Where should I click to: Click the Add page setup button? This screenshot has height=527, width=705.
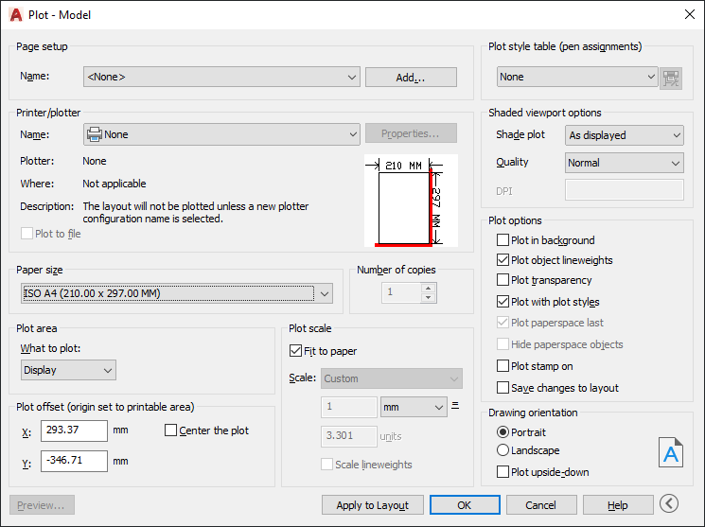click(x=411, y=78)
